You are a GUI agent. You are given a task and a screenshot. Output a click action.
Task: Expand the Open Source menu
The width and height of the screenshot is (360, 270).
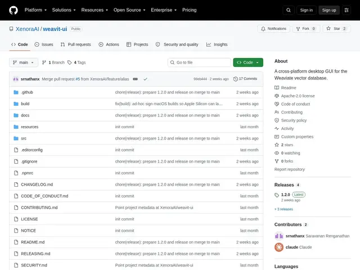point(129,10)
